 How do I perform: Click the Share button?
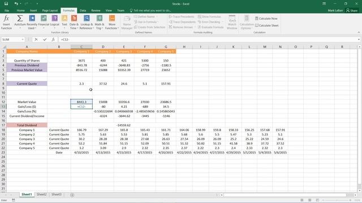[352, 11]
